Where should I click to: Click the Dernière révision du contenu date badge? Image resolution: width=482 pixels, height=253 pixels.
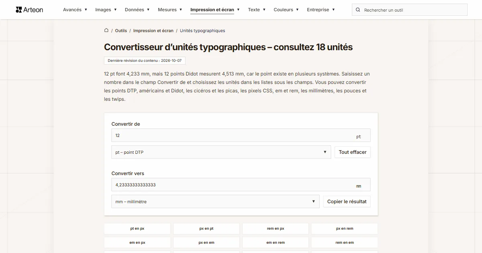(145, 61)
